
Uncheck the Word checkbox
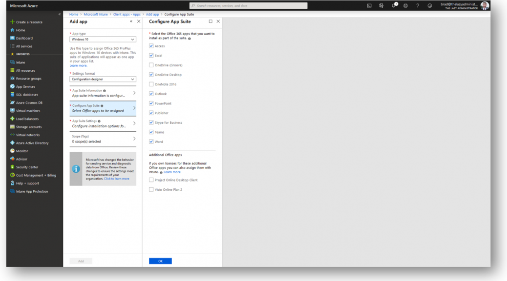coord(151,141)
